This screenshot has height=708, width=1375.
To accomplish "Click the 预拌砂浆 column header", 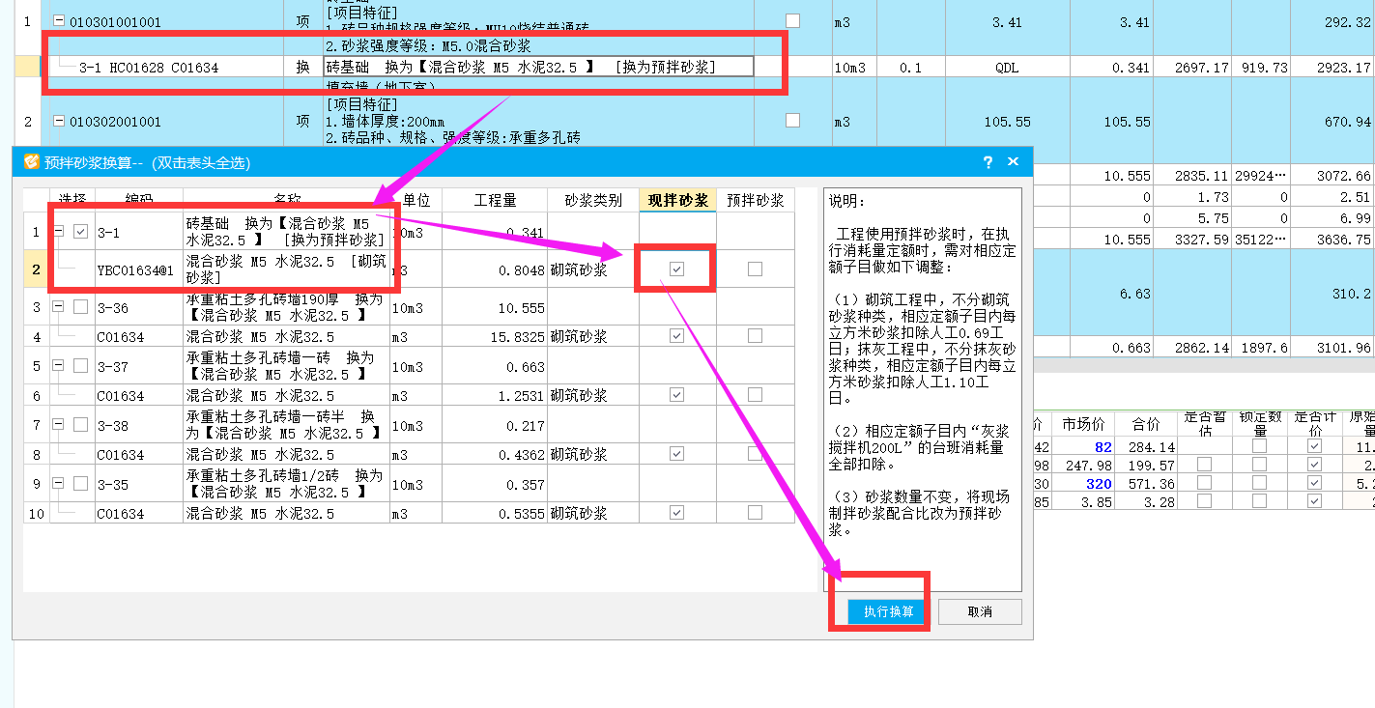I will click(755, 200).
